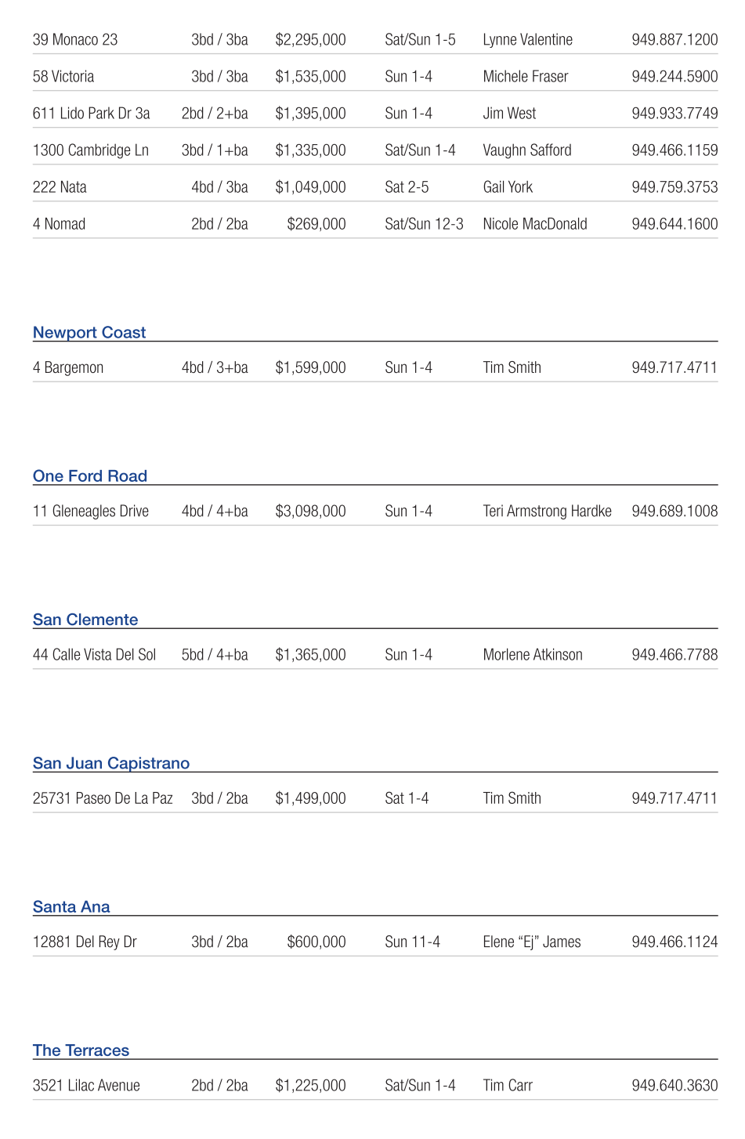Click the Newport Coast section heading

pyautogui.click(x=89, y=333)
